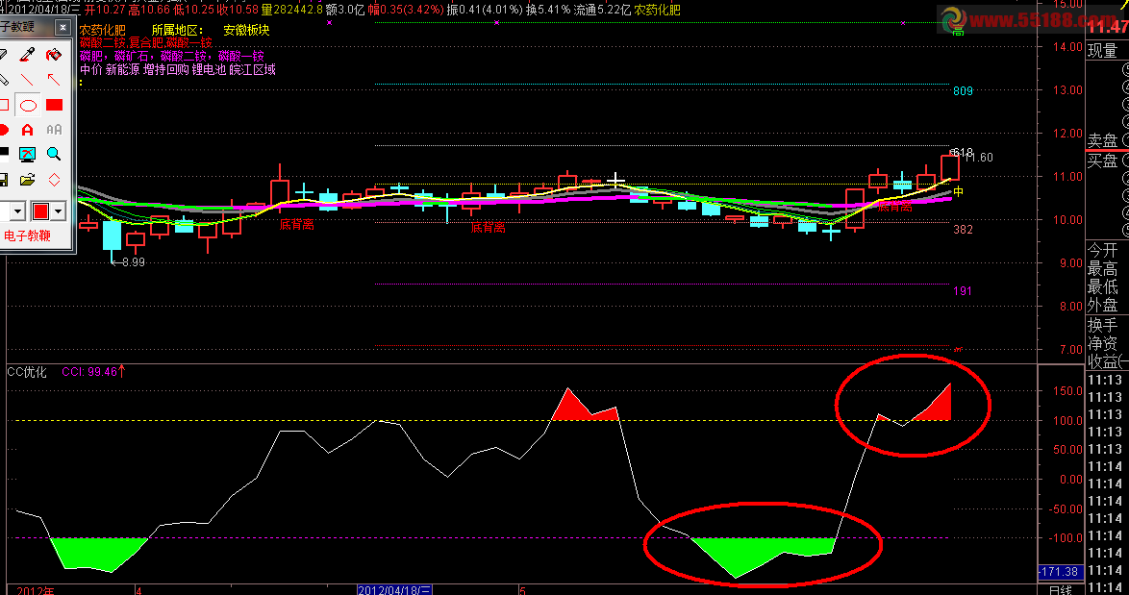Click the 现量 label in quote panel
1129x595 pixels.
(1102, 50)
